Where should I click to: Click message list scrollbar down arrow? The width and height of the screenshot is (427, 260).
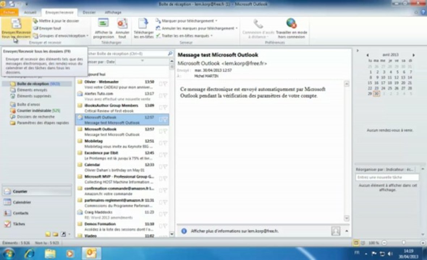click(x=172, y=234)
